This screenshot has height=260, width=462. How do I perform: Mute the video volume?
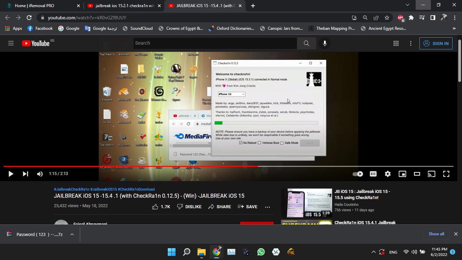pyautogui.click(x=40, y=174)
